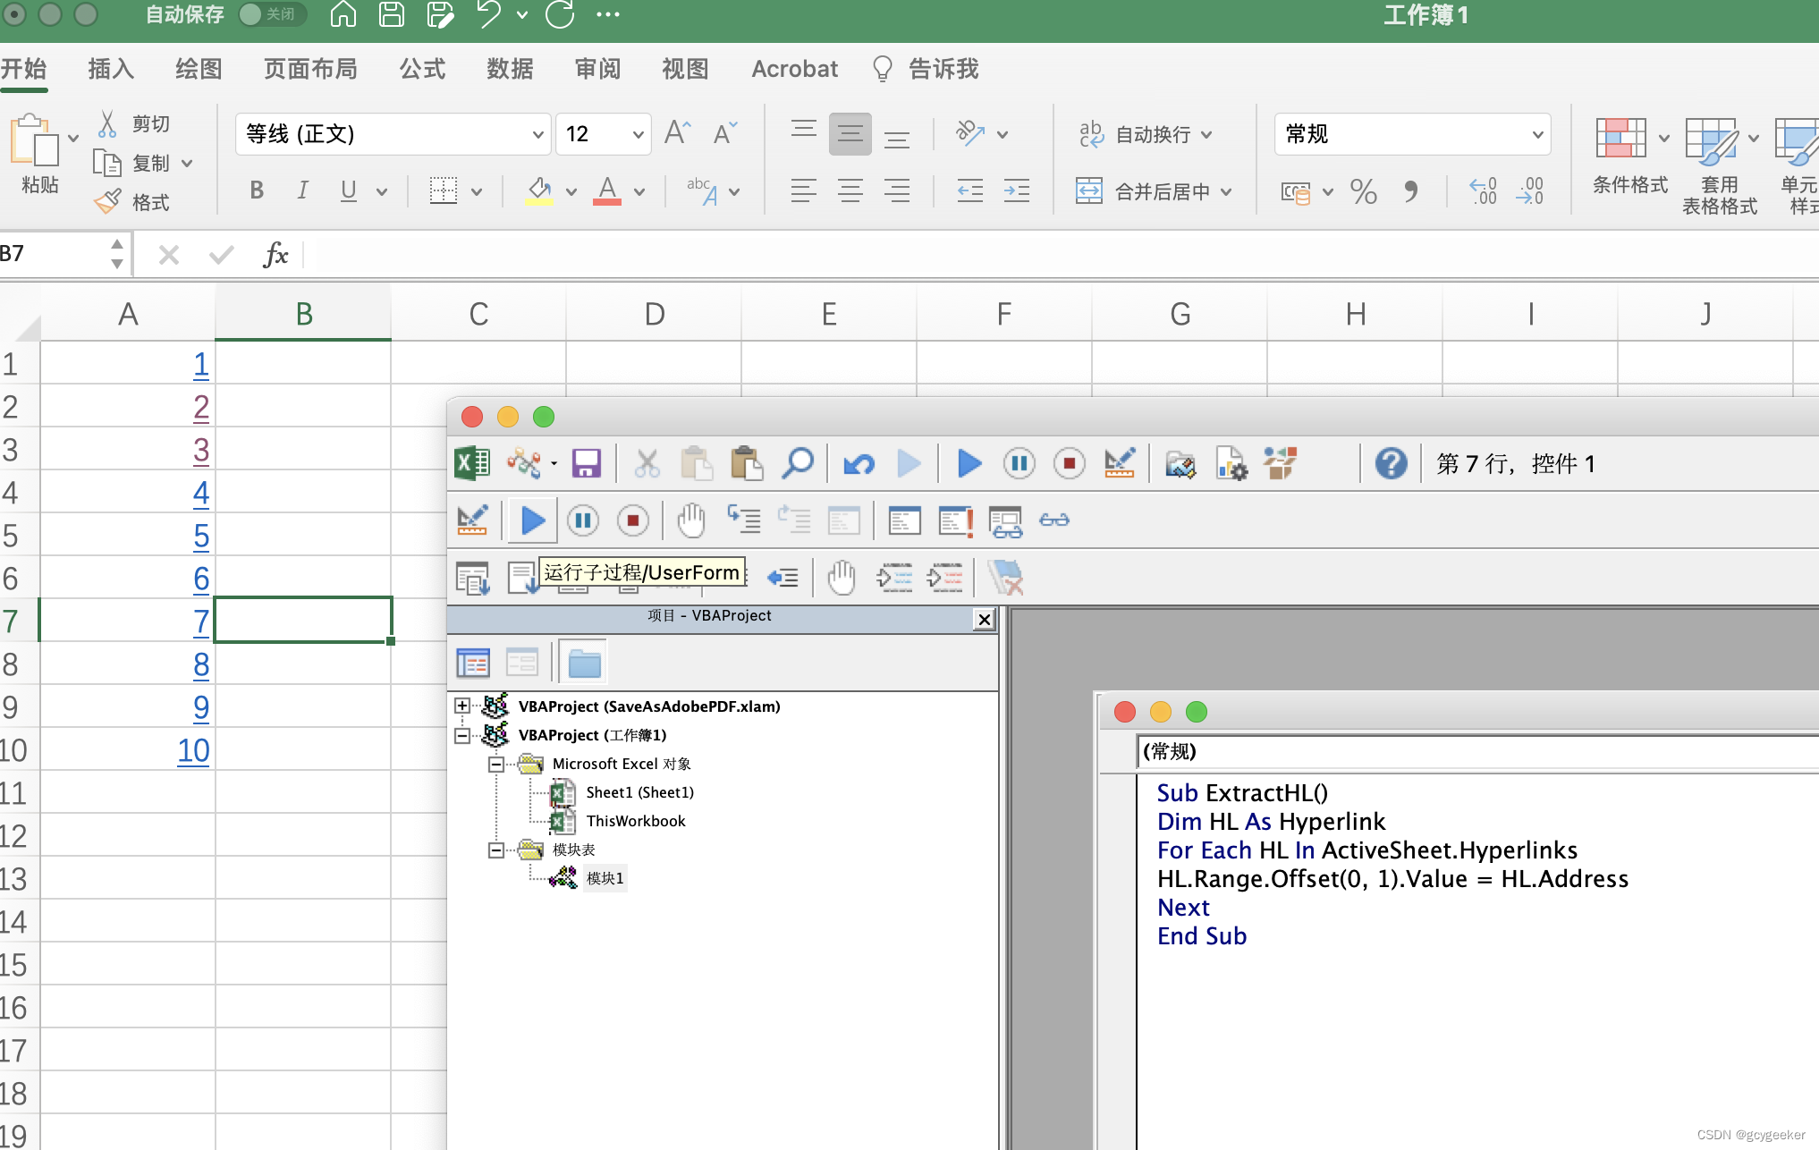
Task: Click the Reset/End macro icon
Action: click(635, 518)
